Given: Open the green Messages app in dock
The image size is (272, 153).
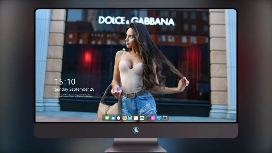Looking at the screenshot, I should tap(107, 118).
